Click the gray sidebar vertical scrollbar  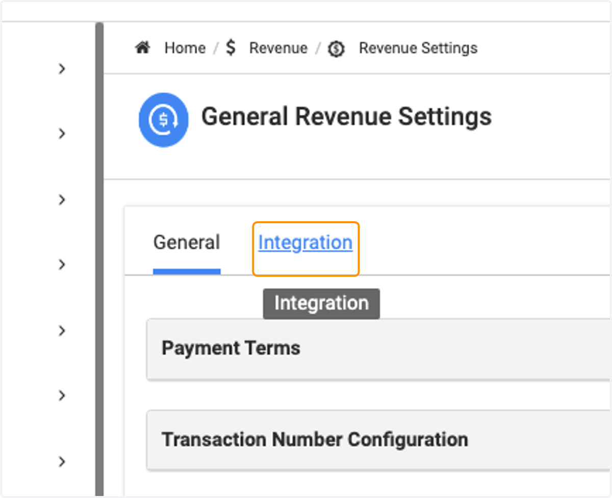pos(99,259)
